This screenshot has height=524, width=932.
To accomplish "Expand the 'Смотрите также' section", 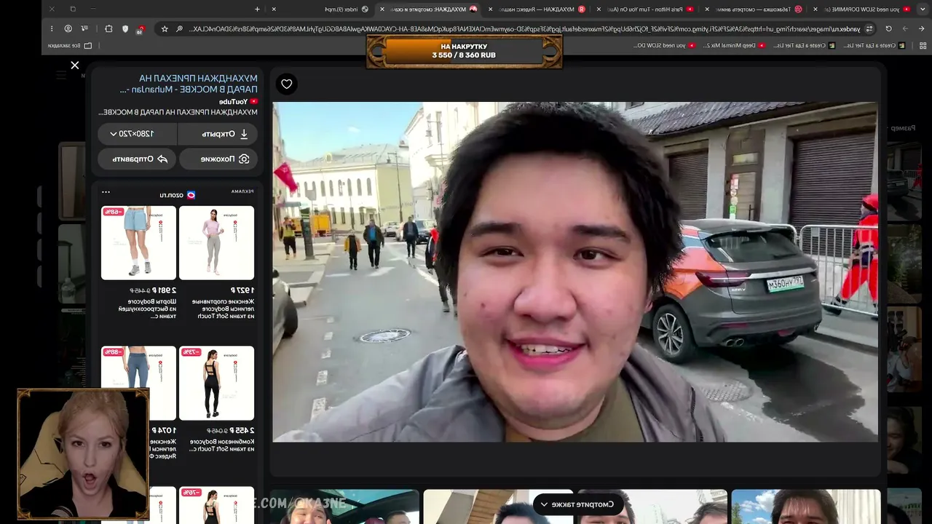I will click(x=577, y=504).
